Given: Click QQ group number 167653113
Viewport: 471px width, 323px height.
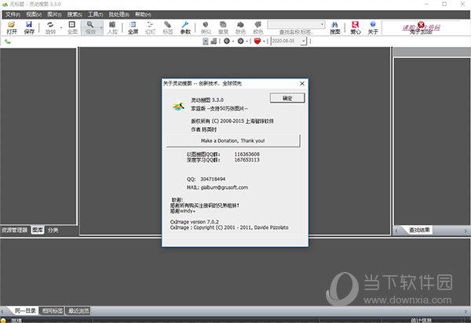Looking at the screenshot, I should 247,160.
